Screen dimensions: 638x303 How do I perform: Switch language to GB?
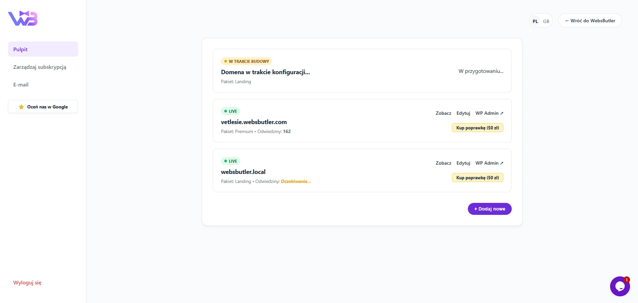click(x=546, y=21)
